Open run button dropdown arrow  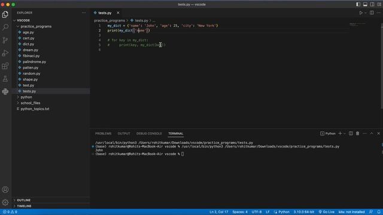point(366,13)
